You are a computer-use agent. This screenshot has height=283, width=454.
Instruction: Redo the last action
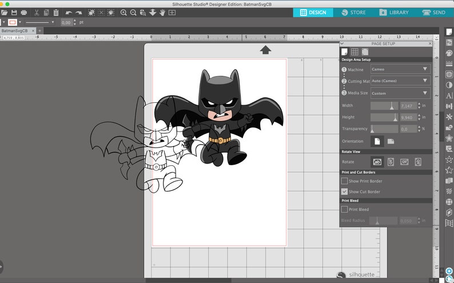(x=78, y=13)
